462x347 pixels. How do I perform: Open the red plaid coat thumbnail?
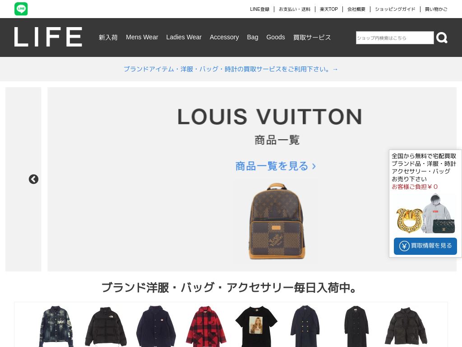206,326
